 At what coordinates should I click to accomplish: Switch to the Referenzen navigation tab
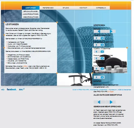(48, 8)
